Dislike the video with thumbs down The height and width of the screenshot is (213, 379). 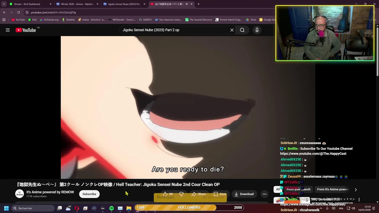tap(181, 194)
